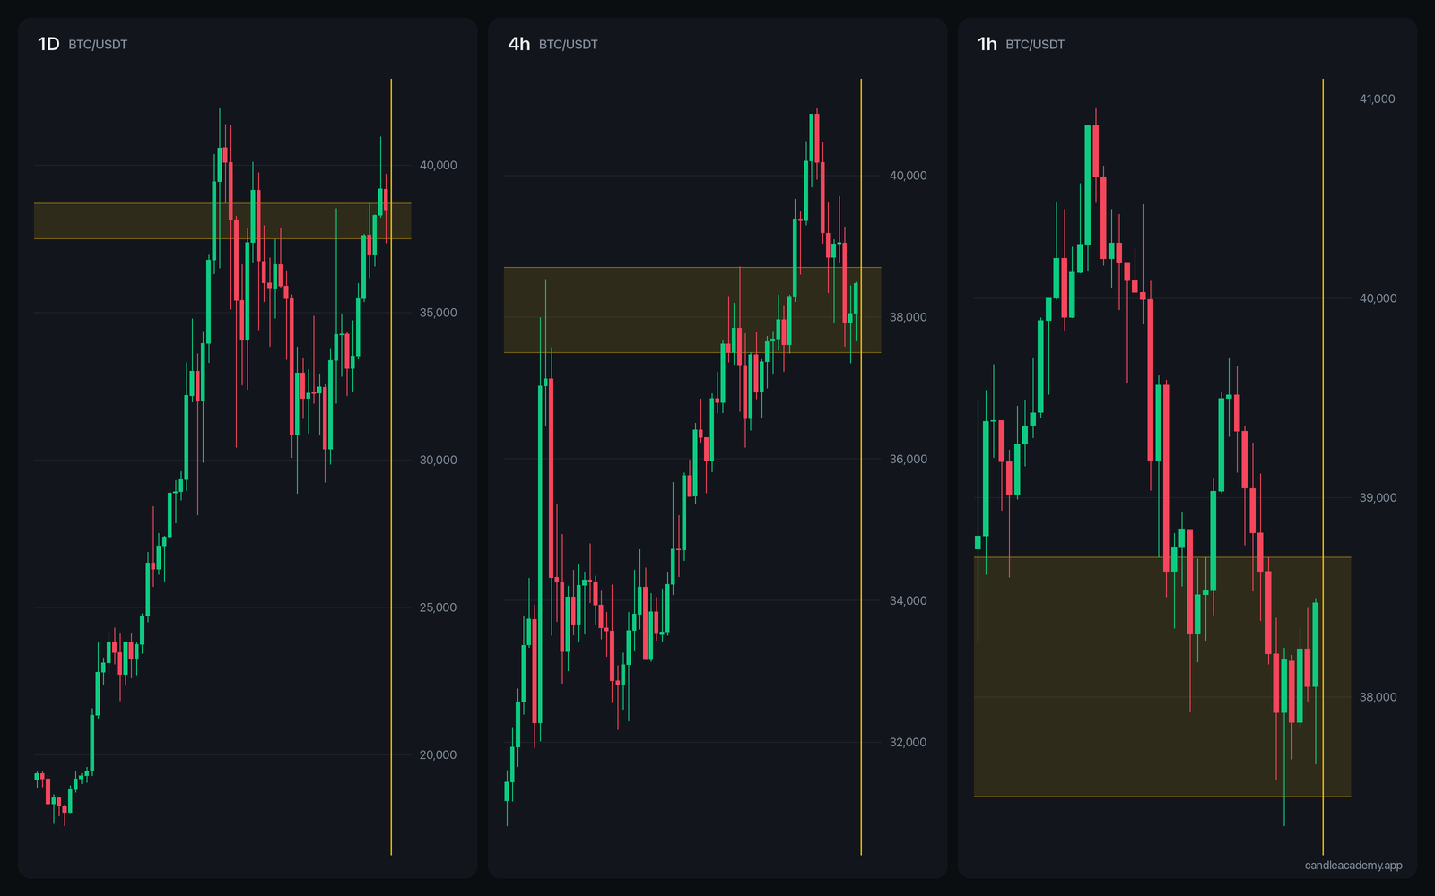Screen dimensions: 1435x896
Task: Click the 1D timeframe label
Action: 48,44
